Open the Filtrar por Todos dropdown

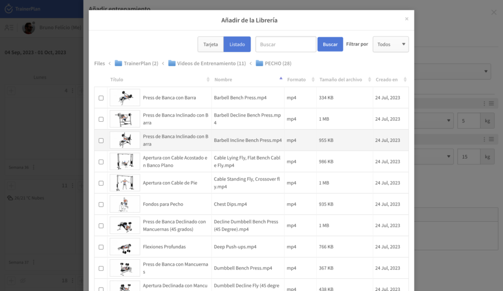[391, 44]
